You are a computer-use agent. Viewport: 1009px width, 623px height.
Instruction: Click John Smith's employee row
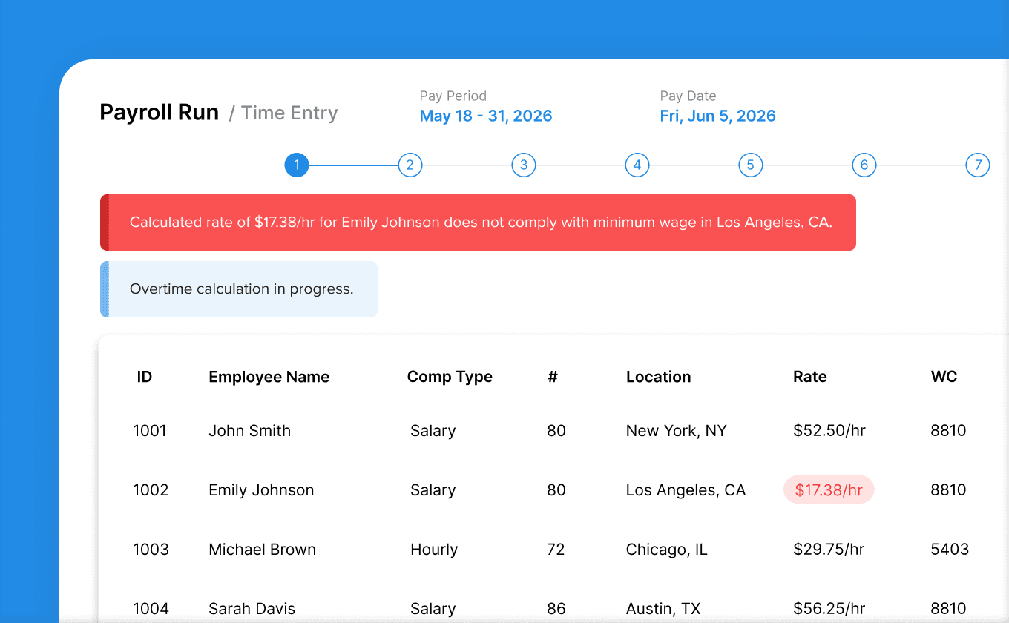point(249,430)
